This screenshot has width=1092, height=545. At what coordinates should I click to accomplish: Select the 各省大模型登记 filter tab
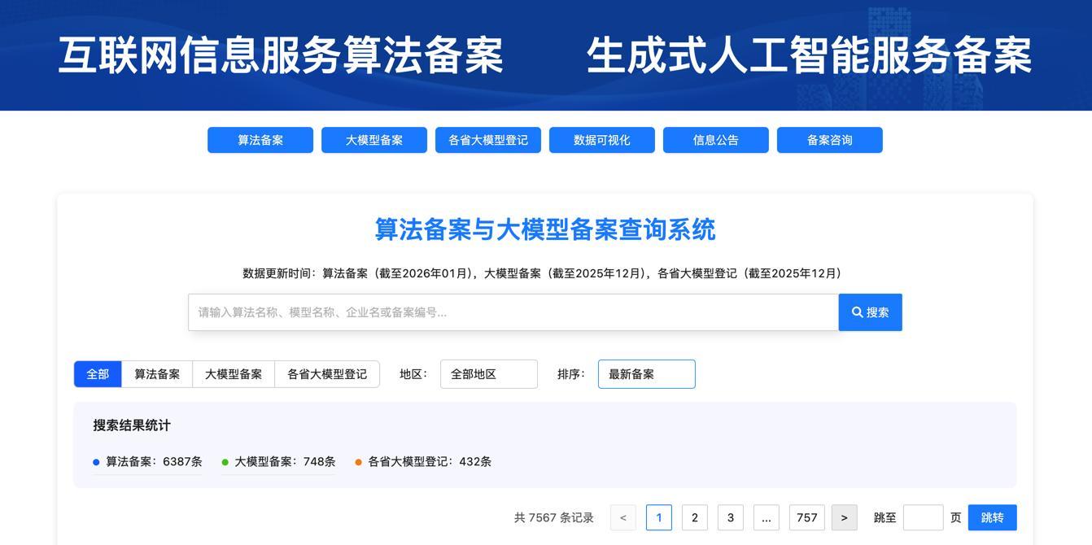pos(327,374)
